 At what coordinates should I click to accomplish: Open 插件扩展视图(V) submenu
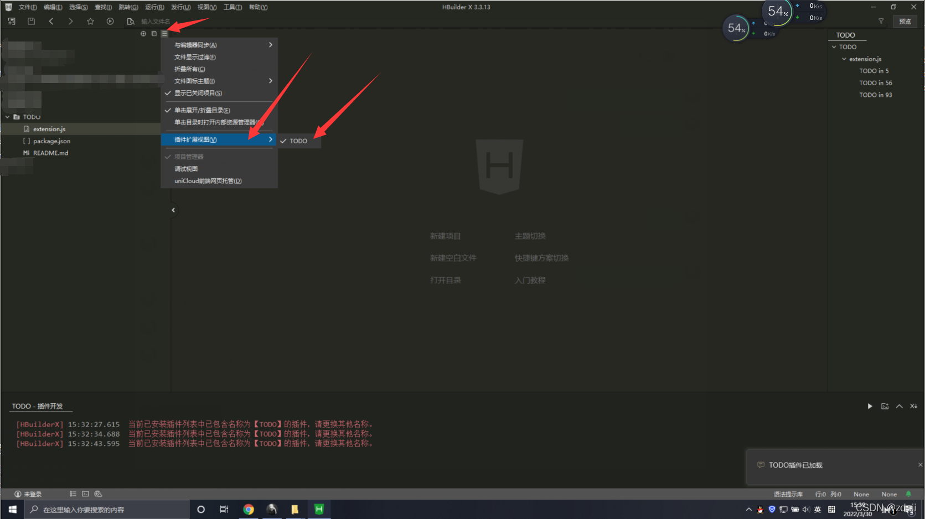click(x=219, y=139)
